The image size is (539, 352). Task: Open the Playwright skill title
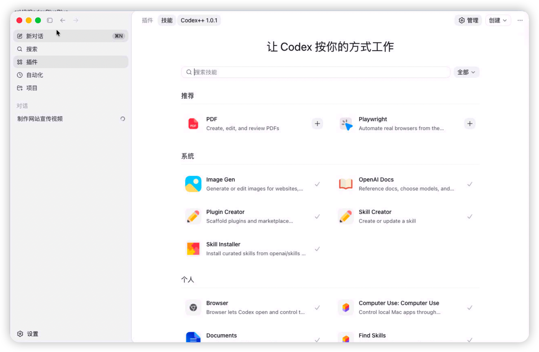point(373,119)
